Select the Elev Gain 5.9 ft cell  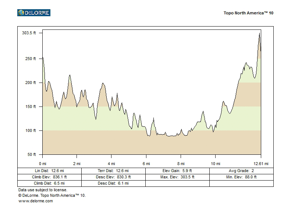pos(177,171)
